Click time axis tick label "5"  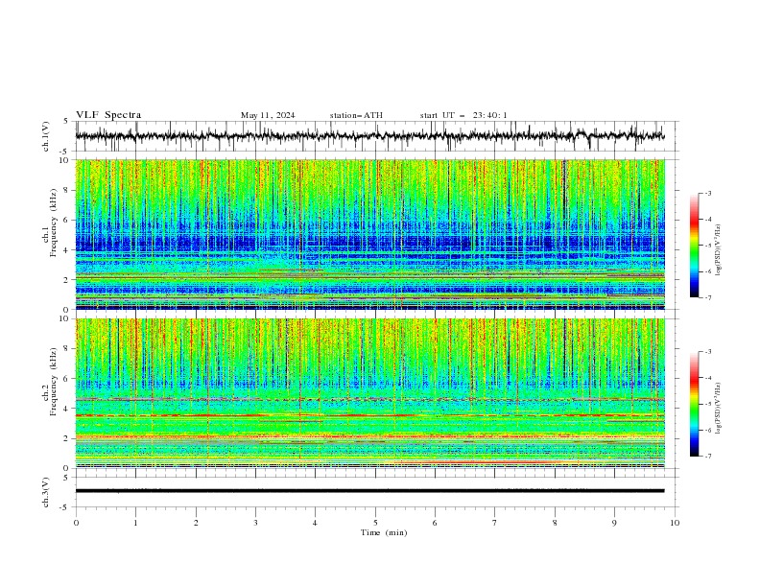[375, 523]
